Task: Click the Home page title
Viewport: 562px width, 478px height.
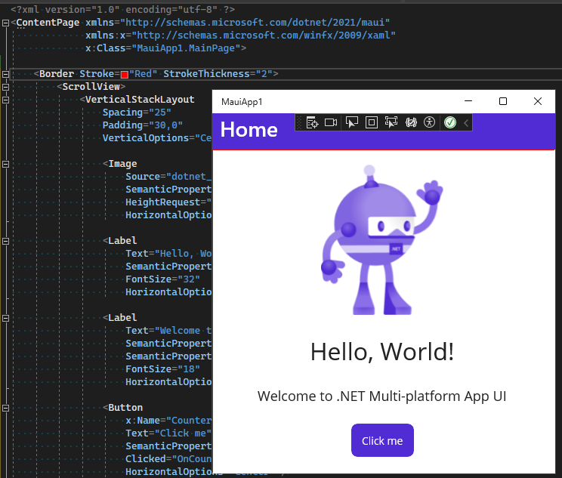Action: 249,129
